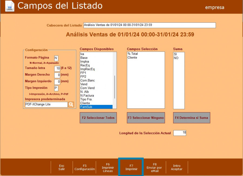Pick Cliente in Campos Disponibles list
Image resolution: width=243 pixels, height=176 pixels.
coord(96,103)
